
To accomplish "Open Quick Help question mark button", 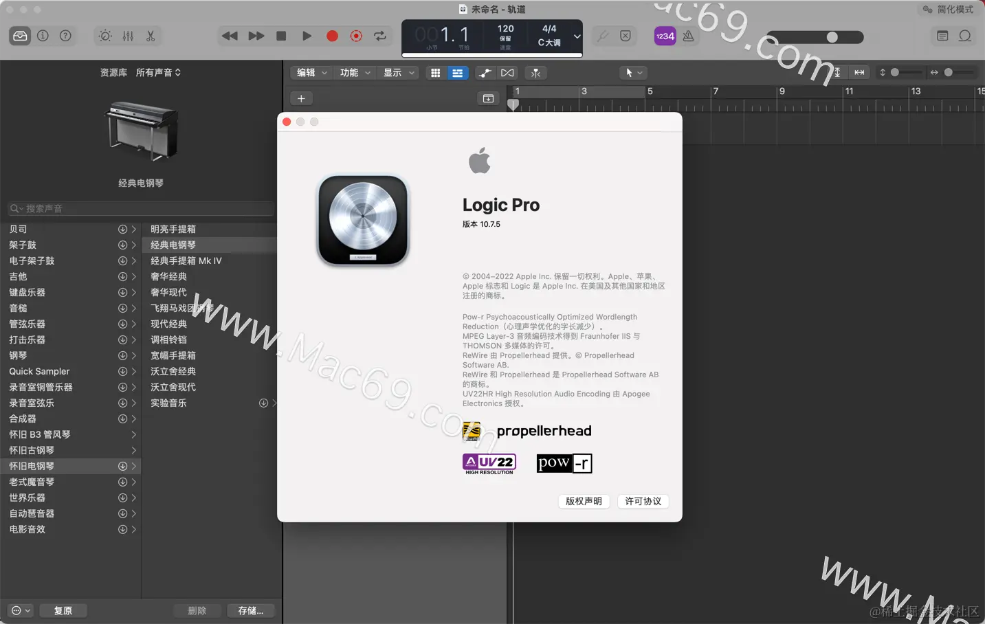I will point(65,36).
